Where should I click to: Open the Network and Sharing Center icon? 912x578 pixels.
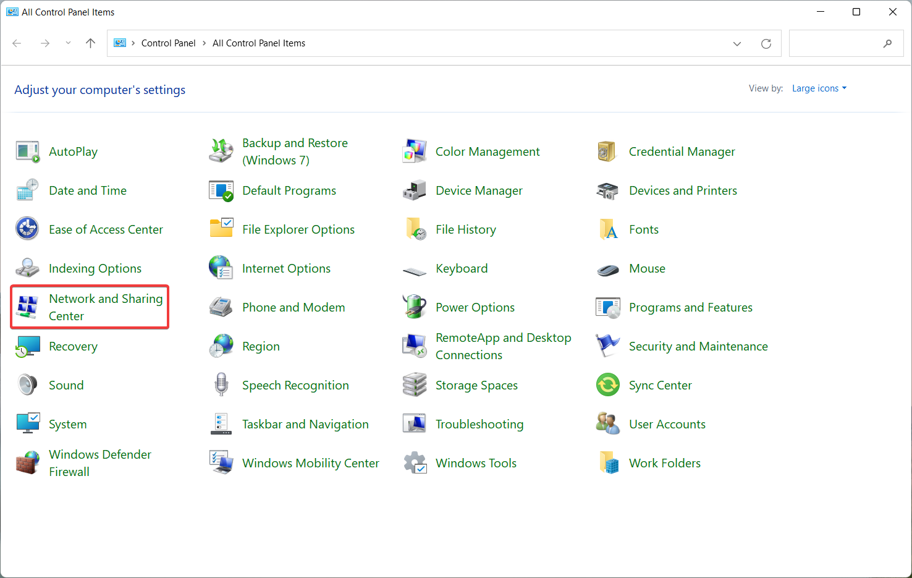tap(27, 307)
